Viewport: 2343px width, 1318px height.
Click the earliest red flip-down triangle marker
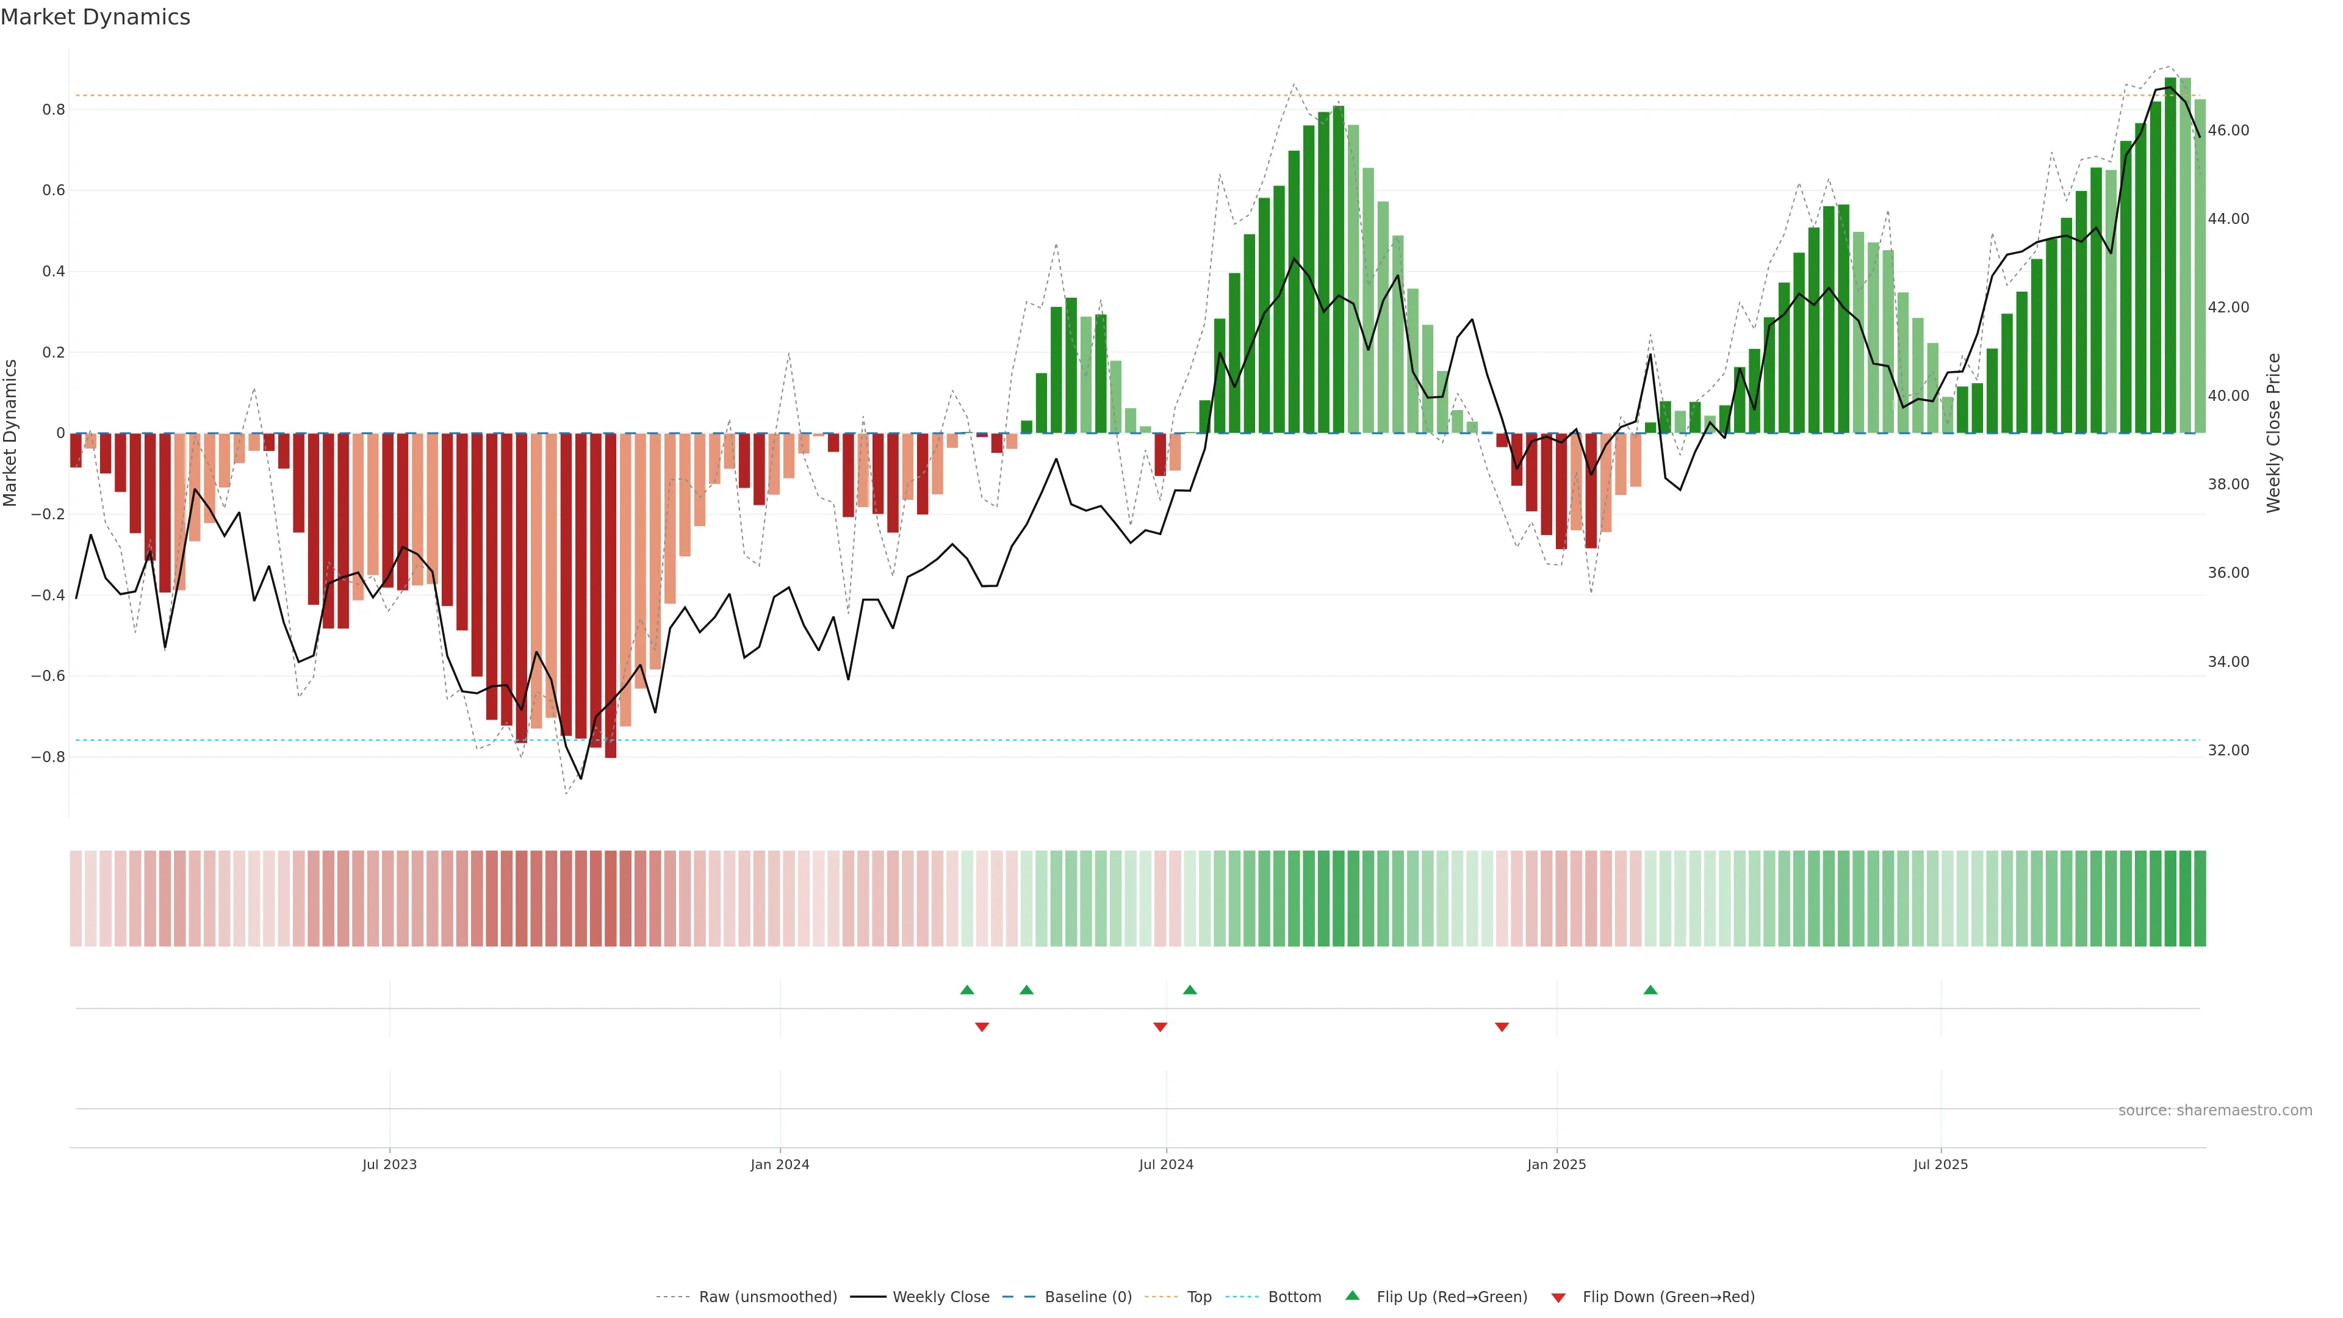point(981,1027)
